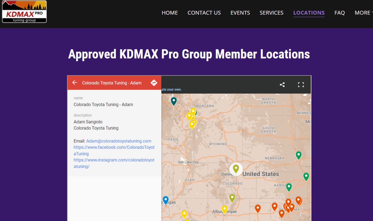This screenshot has width=373, height=221.
Task: Click the KDMAX Pro tuning group logo
Action: click(24, 12)
